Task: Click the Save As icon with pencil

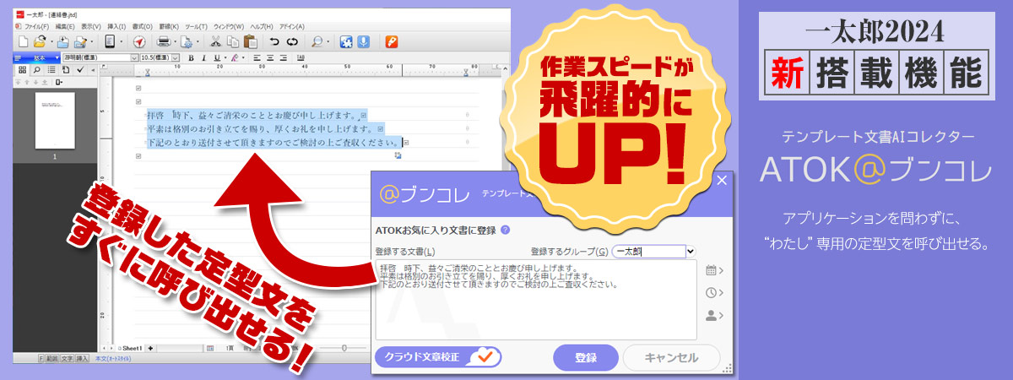Action: pos(80,41)
